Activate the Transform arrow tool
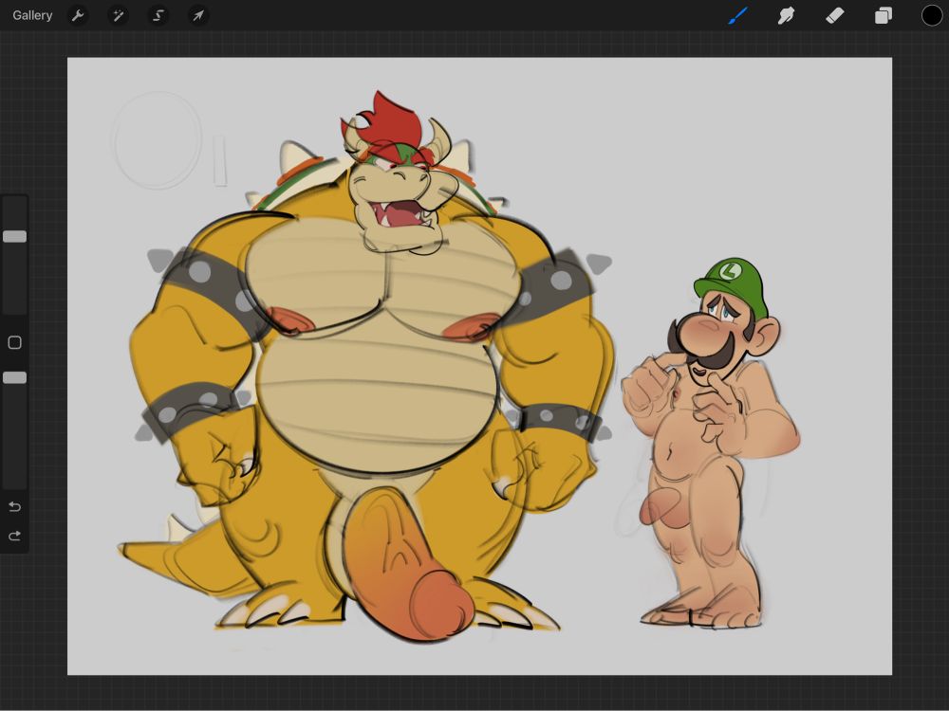Image resolution: width=949 pixels, height=711 pixels. pos(198,15)
